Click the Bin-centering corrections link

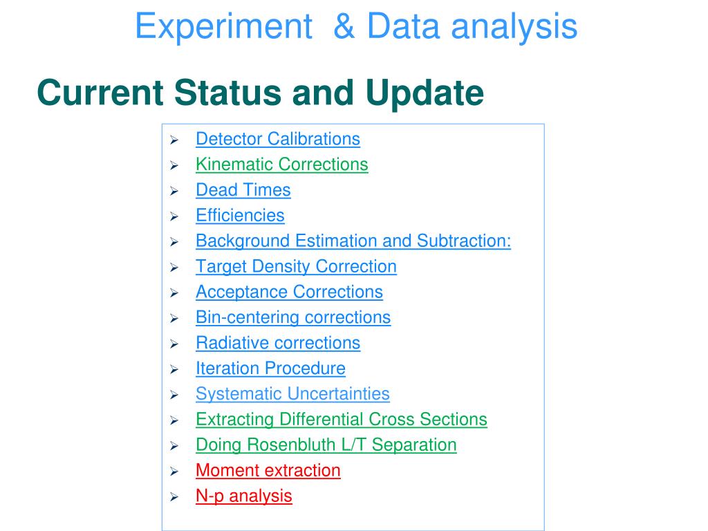(293, 317)
